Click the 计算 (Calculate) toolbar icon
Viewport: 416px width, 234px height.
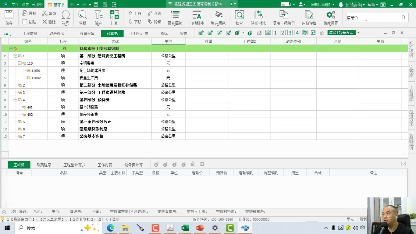pyautogui.click(x=115, y=17)
